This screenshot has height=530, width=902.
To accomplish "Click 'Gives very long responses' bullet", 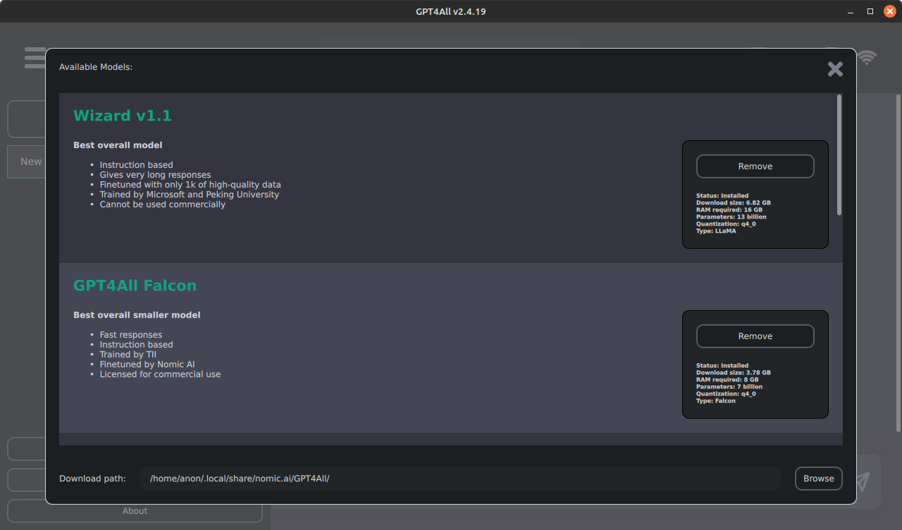I will (x=155, y=175).
